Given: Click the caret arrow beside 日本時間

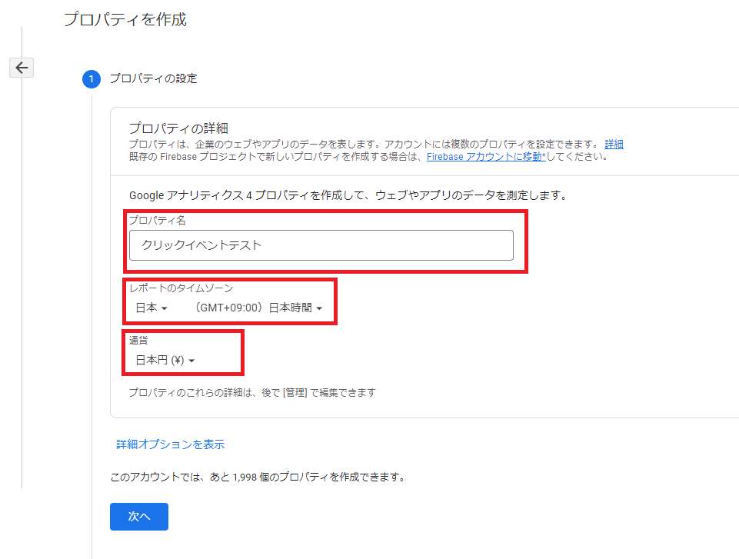Looking at the screenshot, I should pos(319,308).
